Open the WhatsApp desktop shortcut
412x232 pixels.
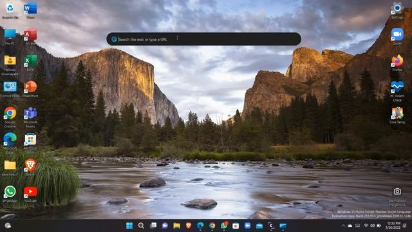pos(10,194)
